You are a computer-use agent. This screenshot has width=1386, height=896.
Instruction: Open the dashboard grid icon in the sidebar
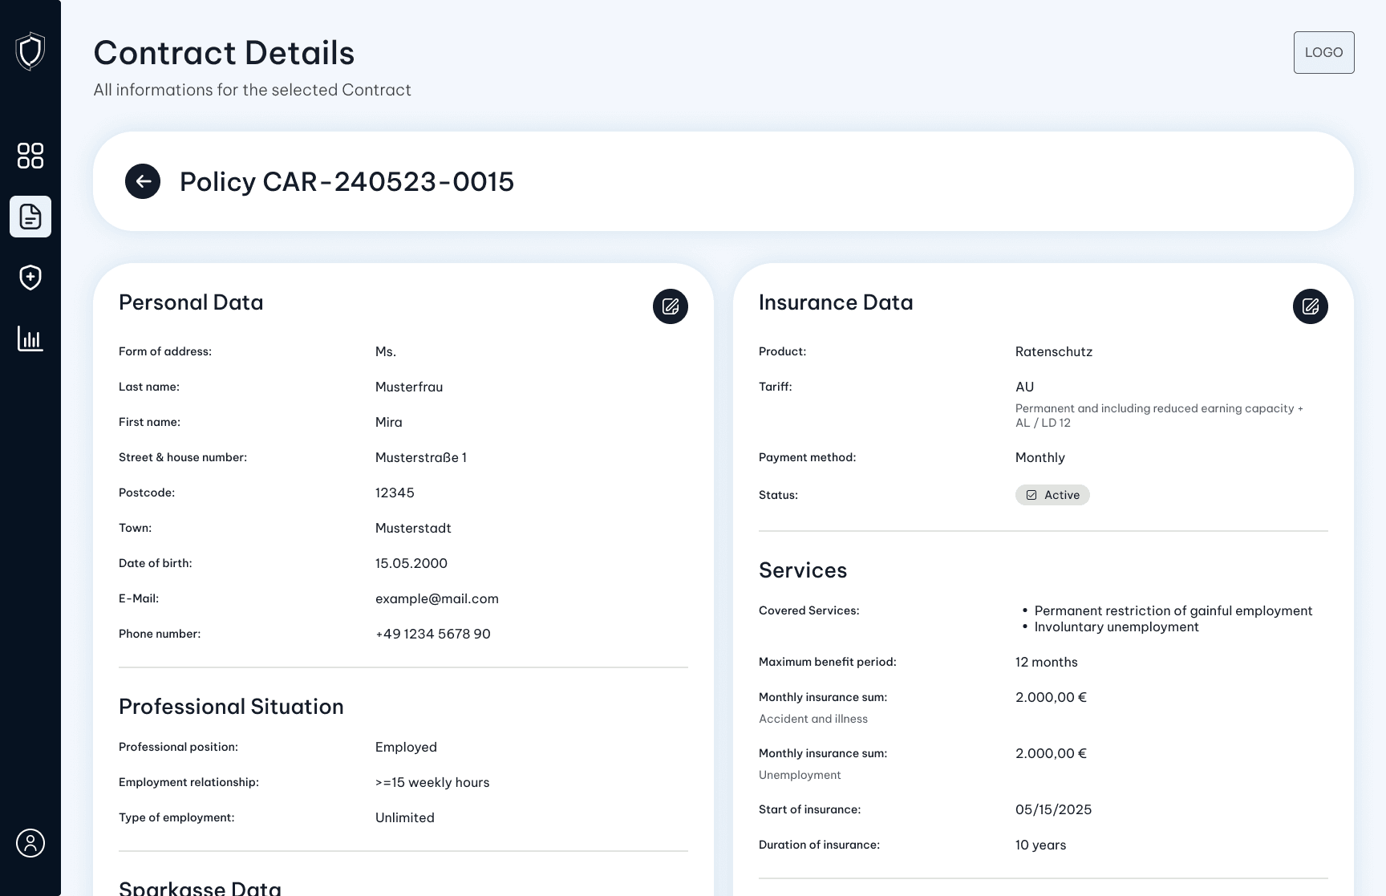(x=30, y=156)
